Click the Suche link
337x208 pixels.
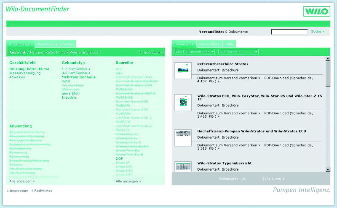[x=318, y=32]
